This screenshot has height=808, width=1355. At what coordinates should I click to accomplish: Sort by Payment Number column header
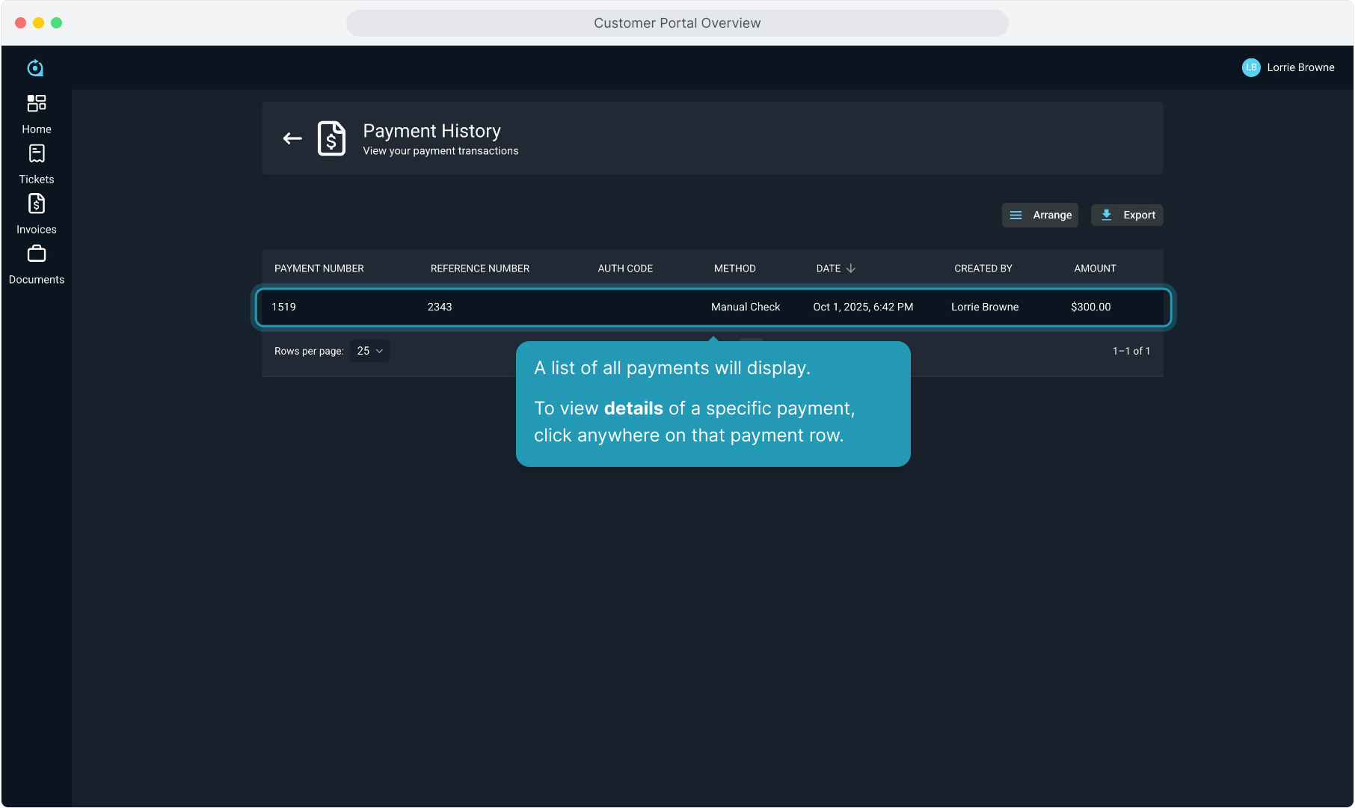click(x=319, y=269)
